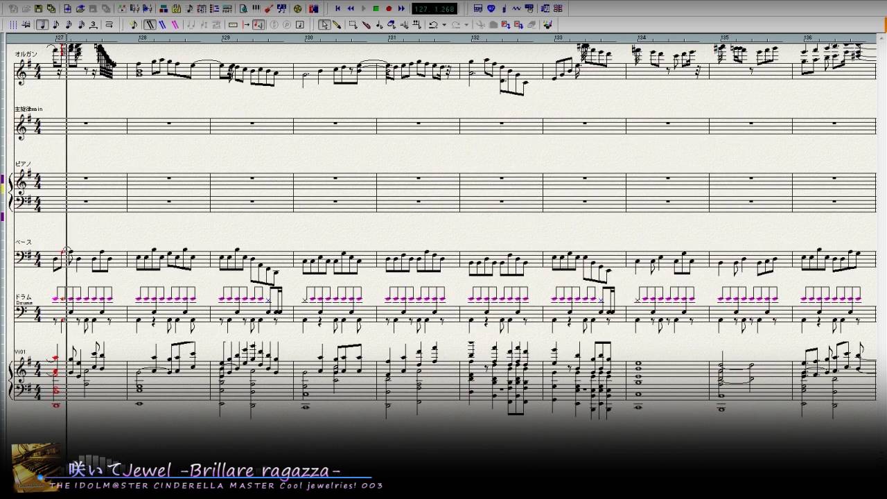This screenshot has height=499, width=887.
Task: Click the film reel icon
Action: 297,9
